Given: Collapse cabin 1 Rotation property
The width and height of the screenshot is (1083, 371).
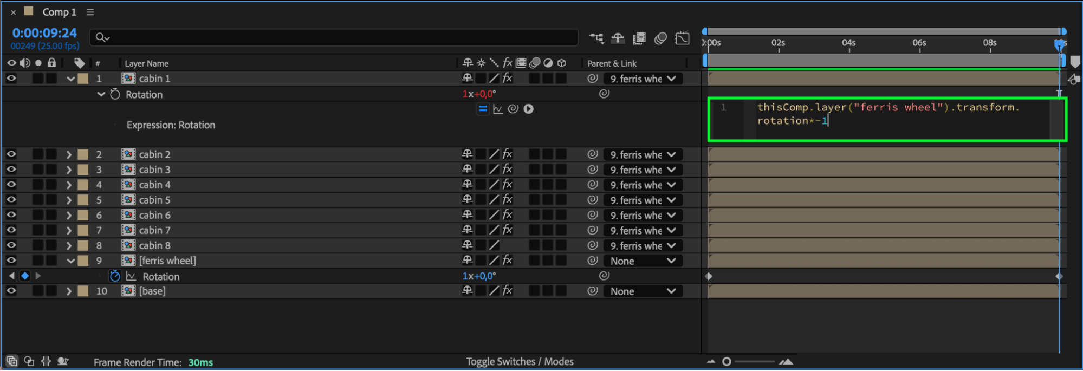Looking at the screenshot, I should (x=101, y=94).
